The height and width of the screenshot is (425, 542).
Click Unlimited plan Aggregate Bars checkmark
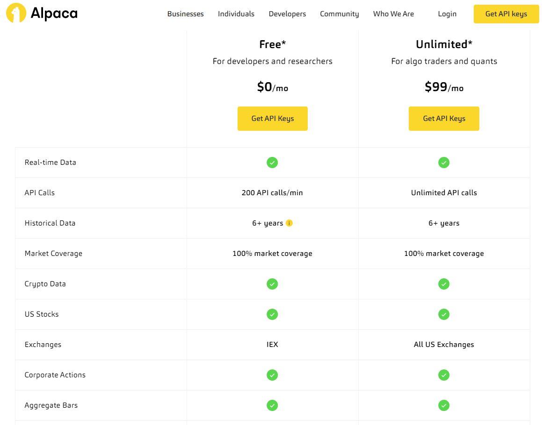pos(444,405)
